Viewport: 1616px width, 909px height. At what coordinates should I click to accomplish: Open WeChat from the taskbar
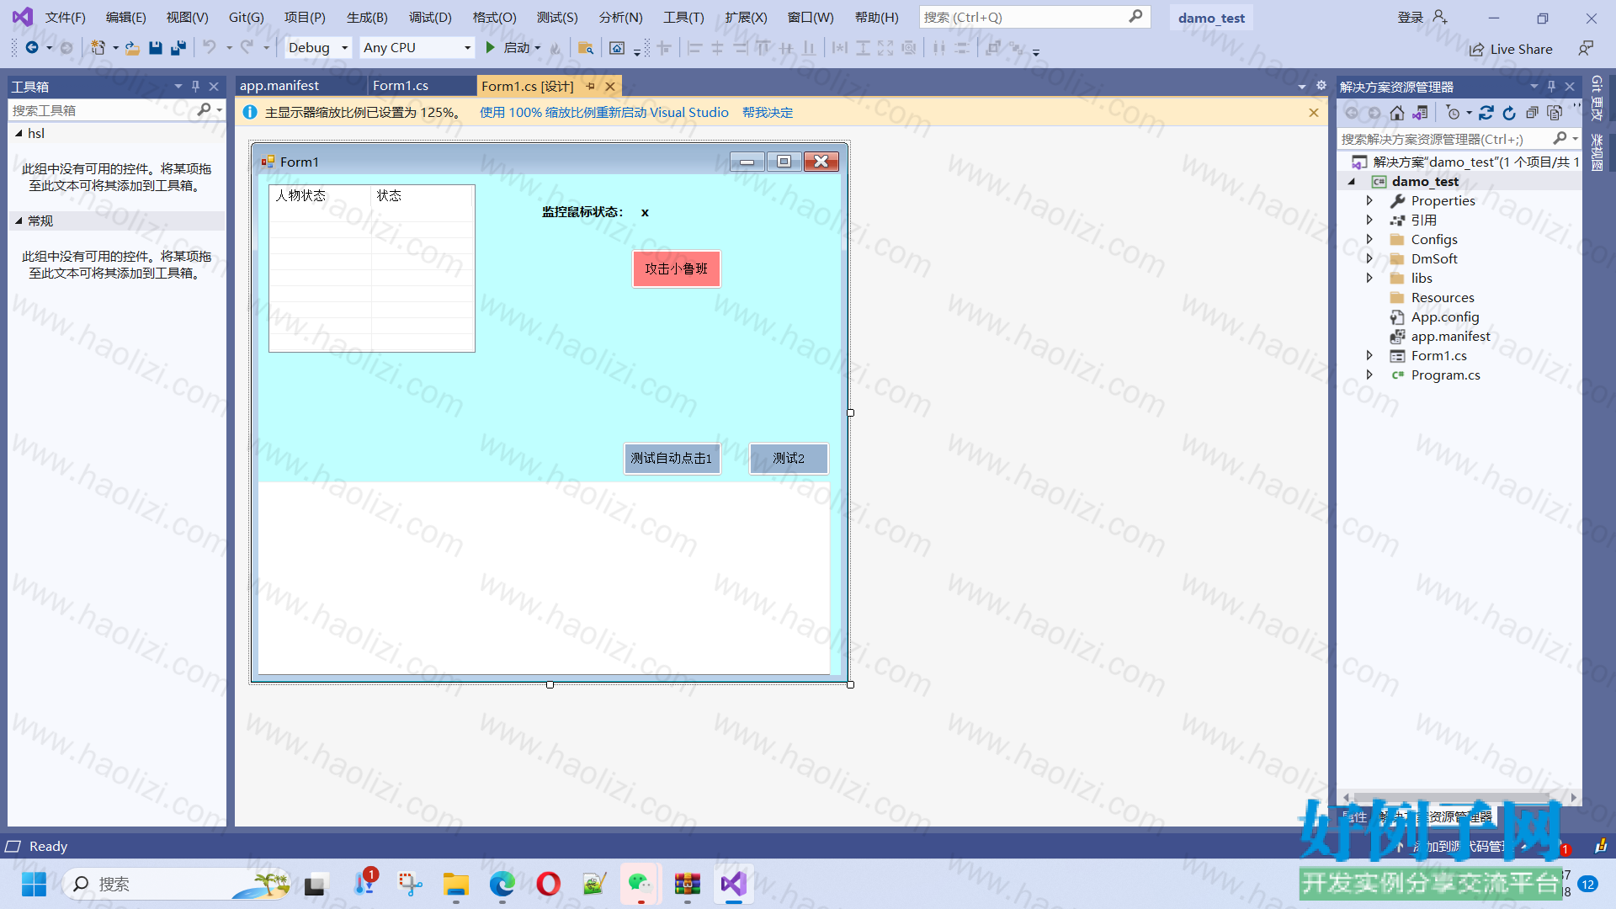click(641, 884)
